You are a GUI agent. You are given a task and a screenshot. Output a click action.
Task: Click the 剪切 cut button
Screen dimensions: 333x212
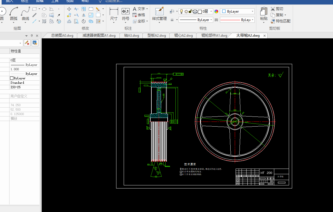(277, 9)
